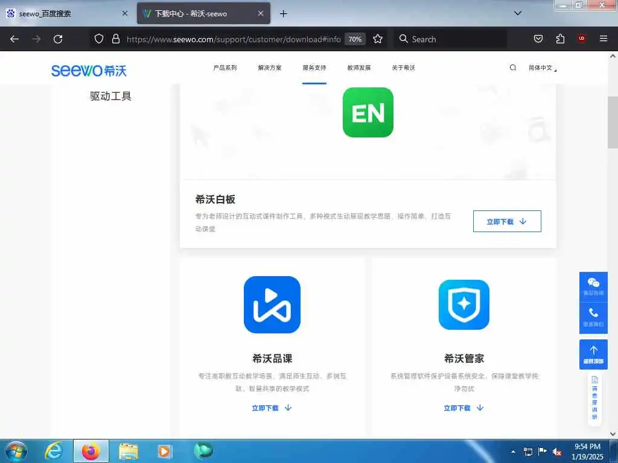Click the scrollbar down arrow

pos(613,434)
